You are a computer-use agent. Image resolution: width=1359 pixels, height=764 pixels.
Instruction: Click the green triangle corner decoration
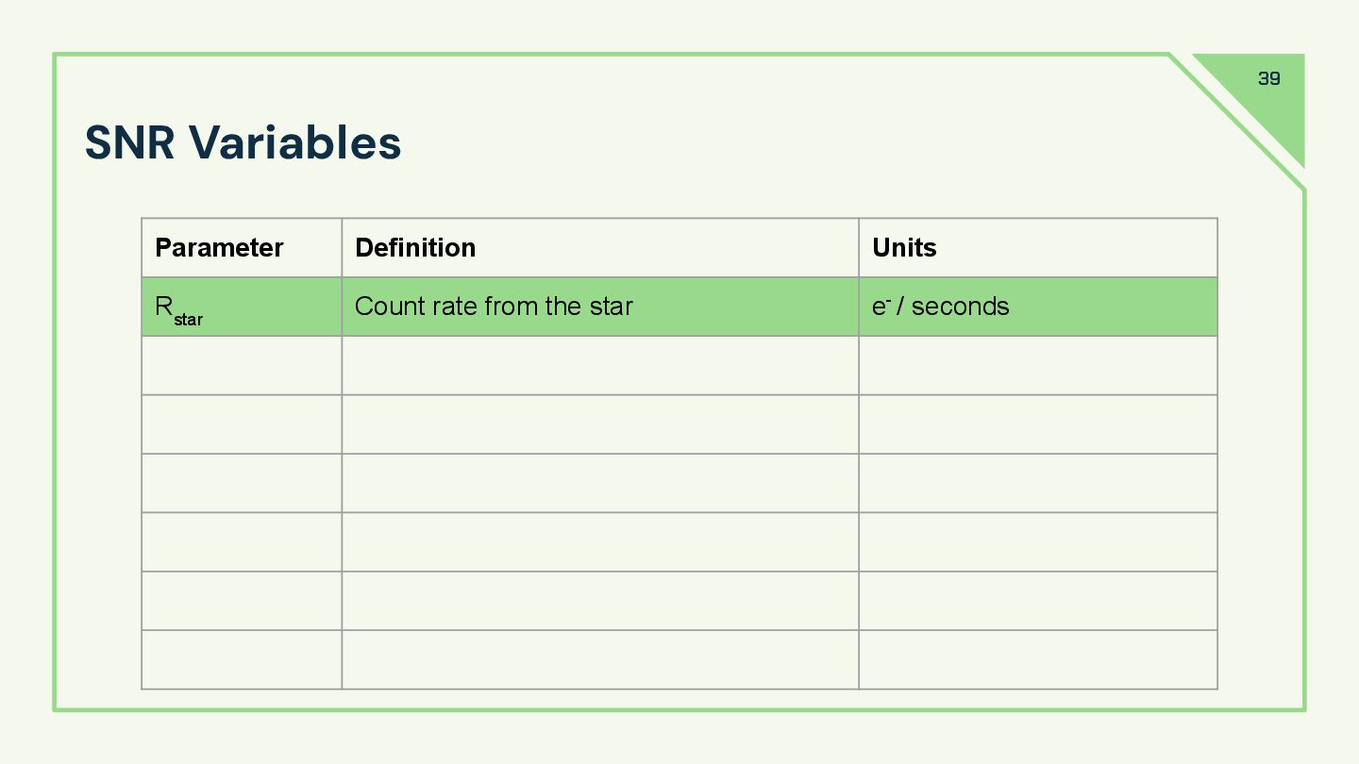pos(1269,94)
